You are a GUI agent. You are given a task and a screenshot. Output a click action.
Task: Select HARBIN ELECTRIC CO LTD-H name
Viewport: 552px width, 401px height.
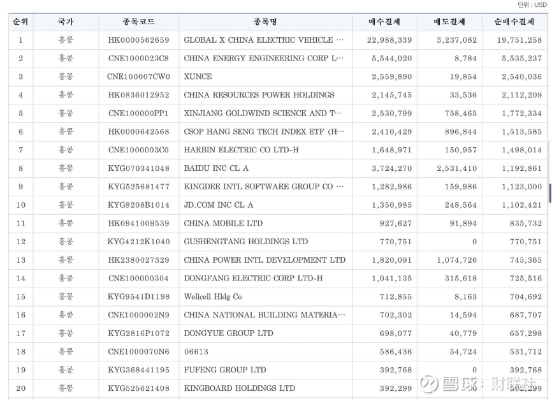[x=241, y=150]
